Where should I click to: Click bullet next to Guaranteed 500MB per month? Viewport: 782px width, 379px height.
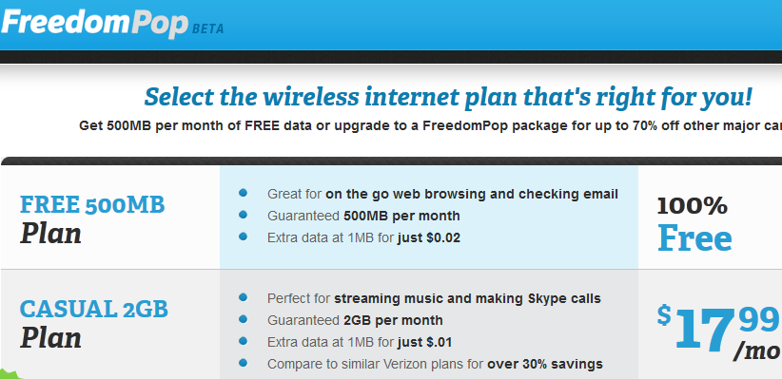[x=243, y=215]
